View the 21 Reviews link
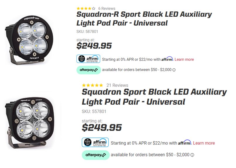236x168 pixels. (117, 85)
